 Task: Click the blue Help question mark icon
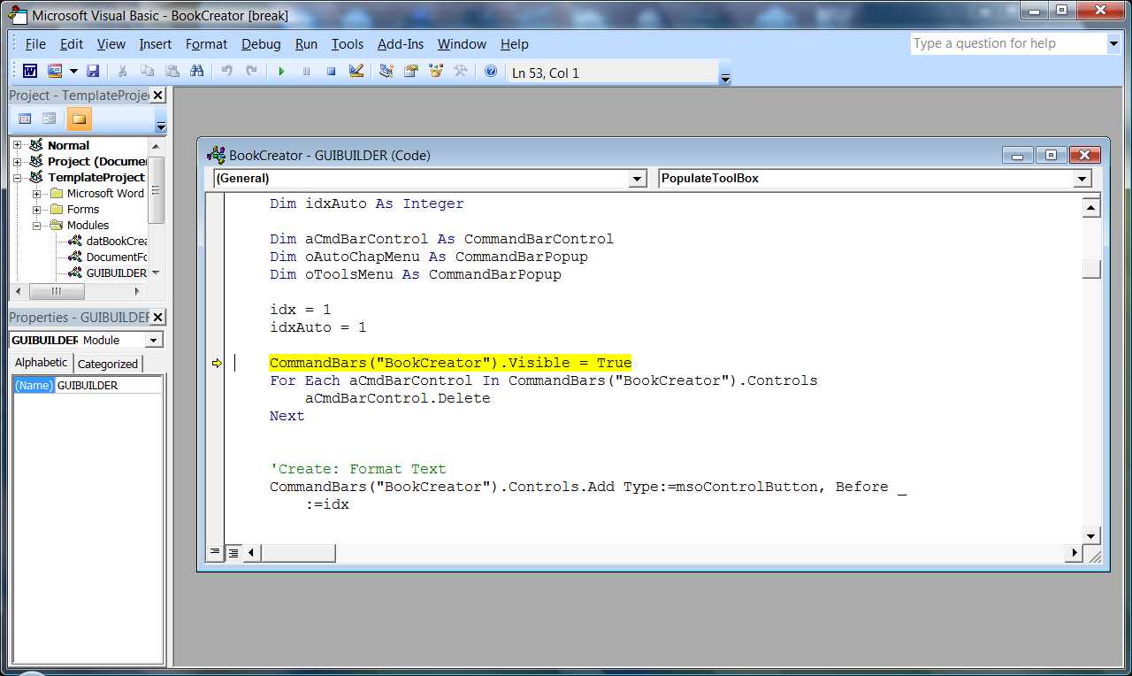tap(491, 72)
